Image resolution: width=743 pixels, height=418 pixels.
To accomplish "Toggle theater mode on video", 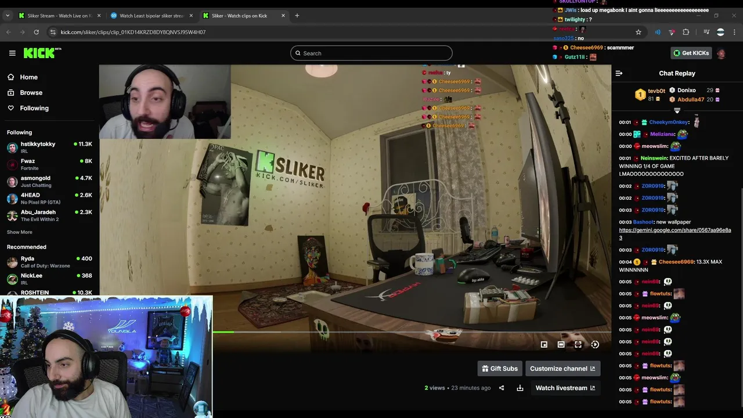I will pyautogui.click(x=561, y=345).
